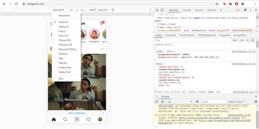Image resolution: width=259 pixels, height=129 pixels.
Task: Click the #fff background color swatch
Action: [x=182, y=55]
